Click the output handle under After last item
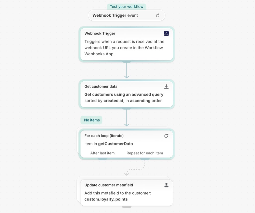255x213 pixels. 103,159
